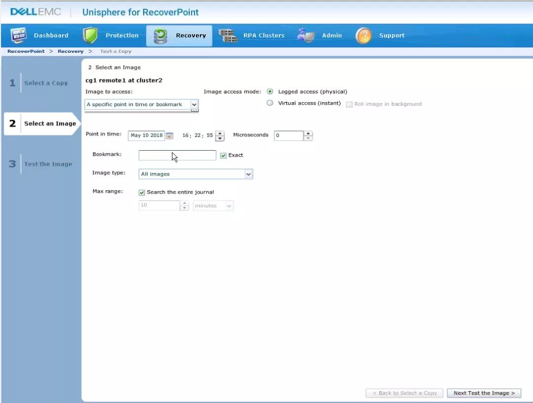Screen dimensions: 533x403
Task: Click the Microseconds input field
Action: 289,136
